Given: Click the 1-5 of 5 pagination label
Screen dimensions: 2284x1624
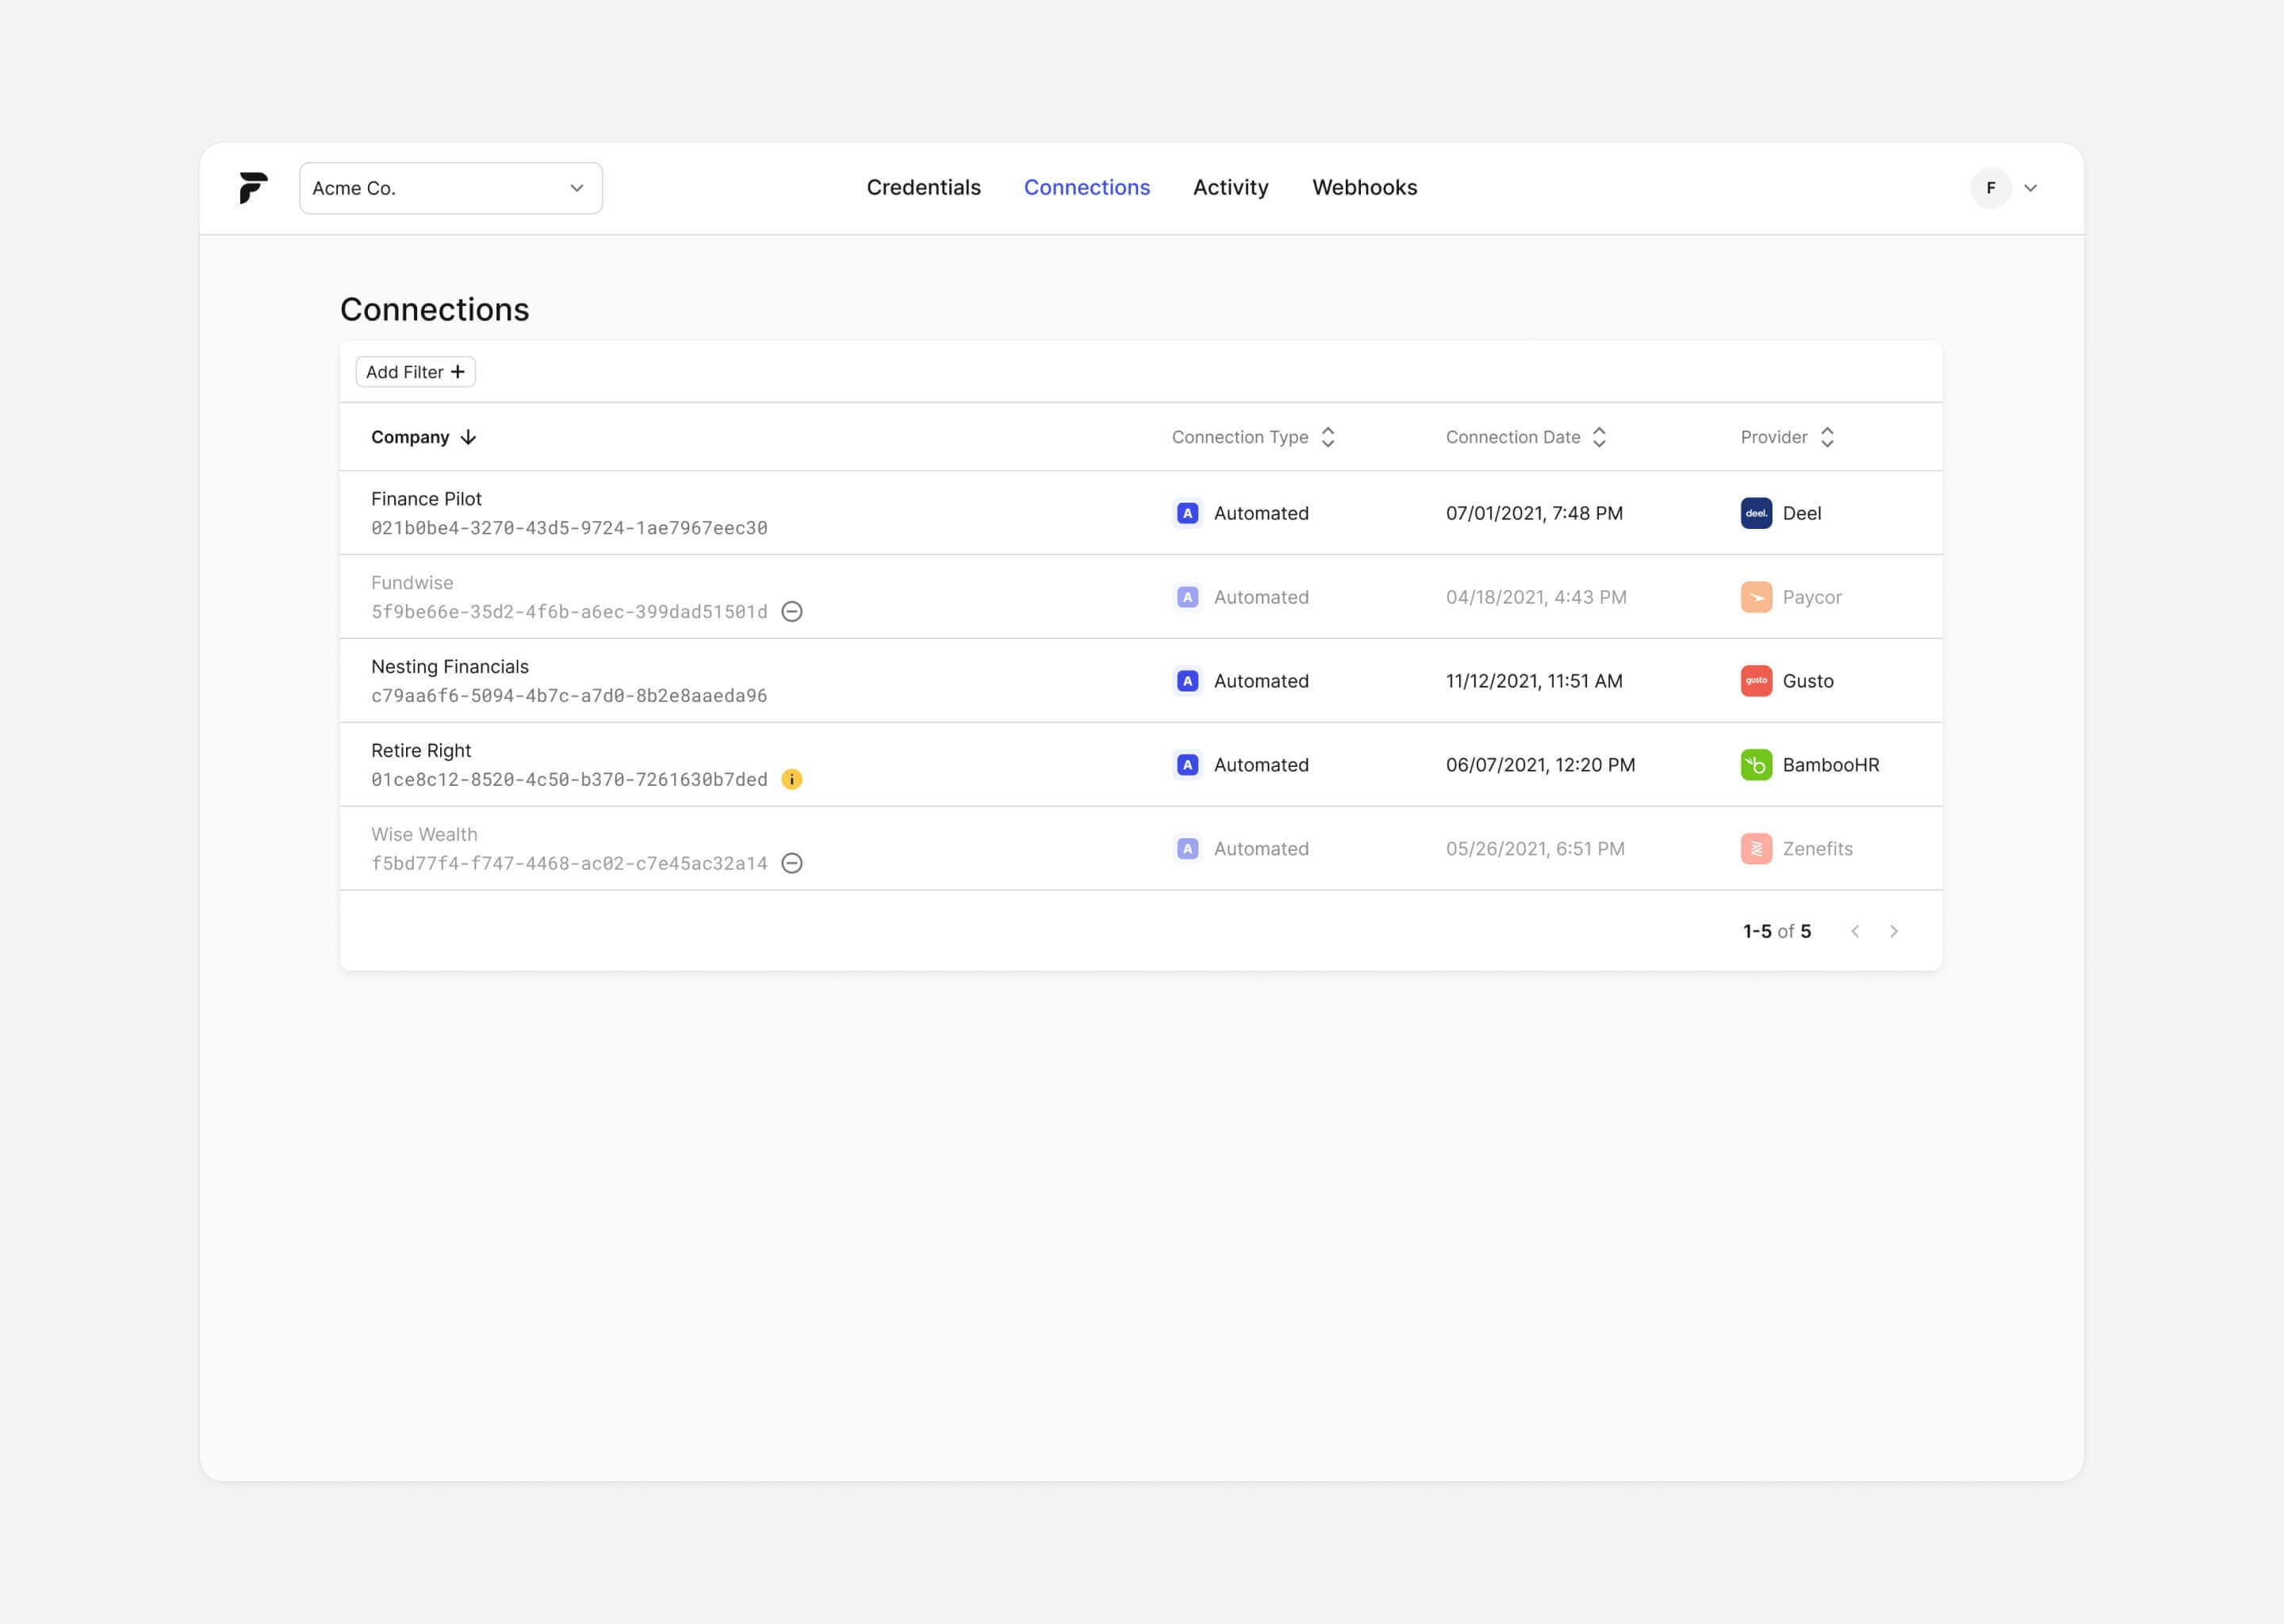Looking at the screenshot, I should coord(1777,931).
